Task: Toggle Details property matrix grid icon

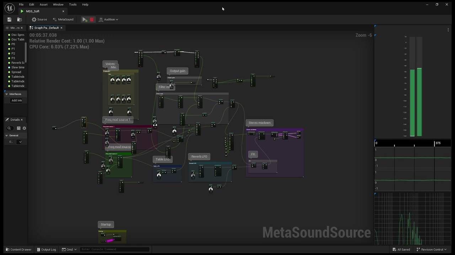Action: [x=19, y=128]
